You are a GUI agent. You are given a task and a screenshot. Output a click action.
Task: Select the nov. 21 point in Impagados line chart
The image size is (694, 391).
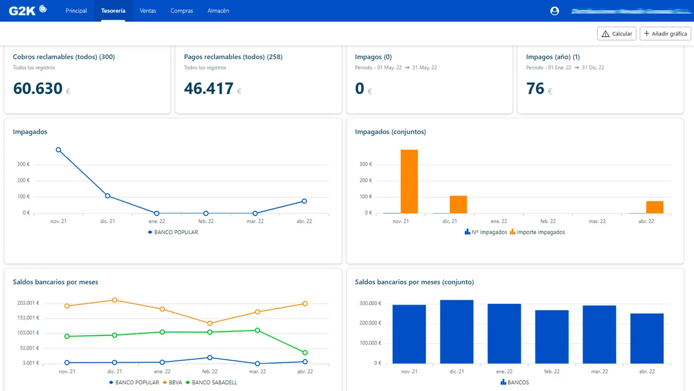(58, 150)
